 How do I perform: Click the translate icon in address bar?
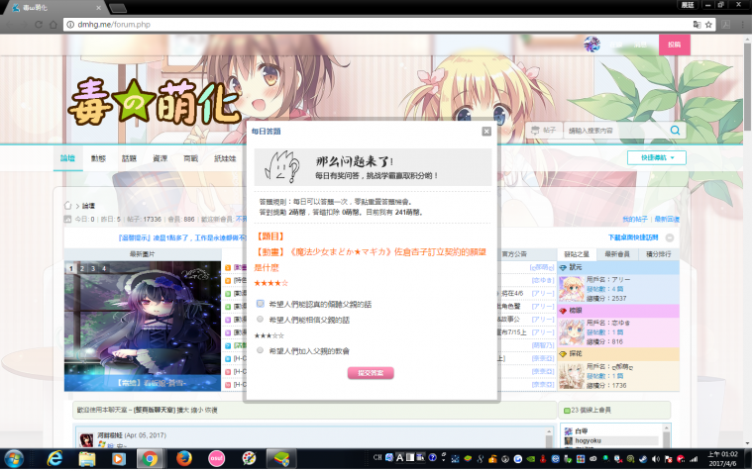pyautogui.click(x=696, y=24)
